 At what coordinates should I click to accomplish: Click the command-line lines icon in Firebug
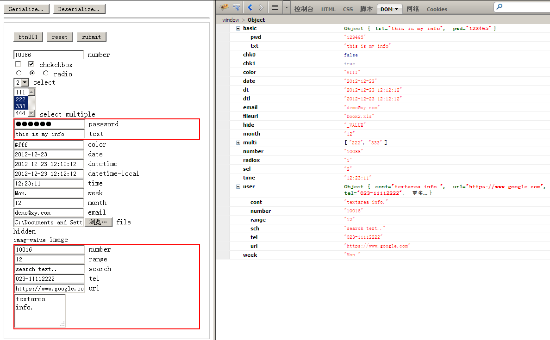[x=275, y=7]
